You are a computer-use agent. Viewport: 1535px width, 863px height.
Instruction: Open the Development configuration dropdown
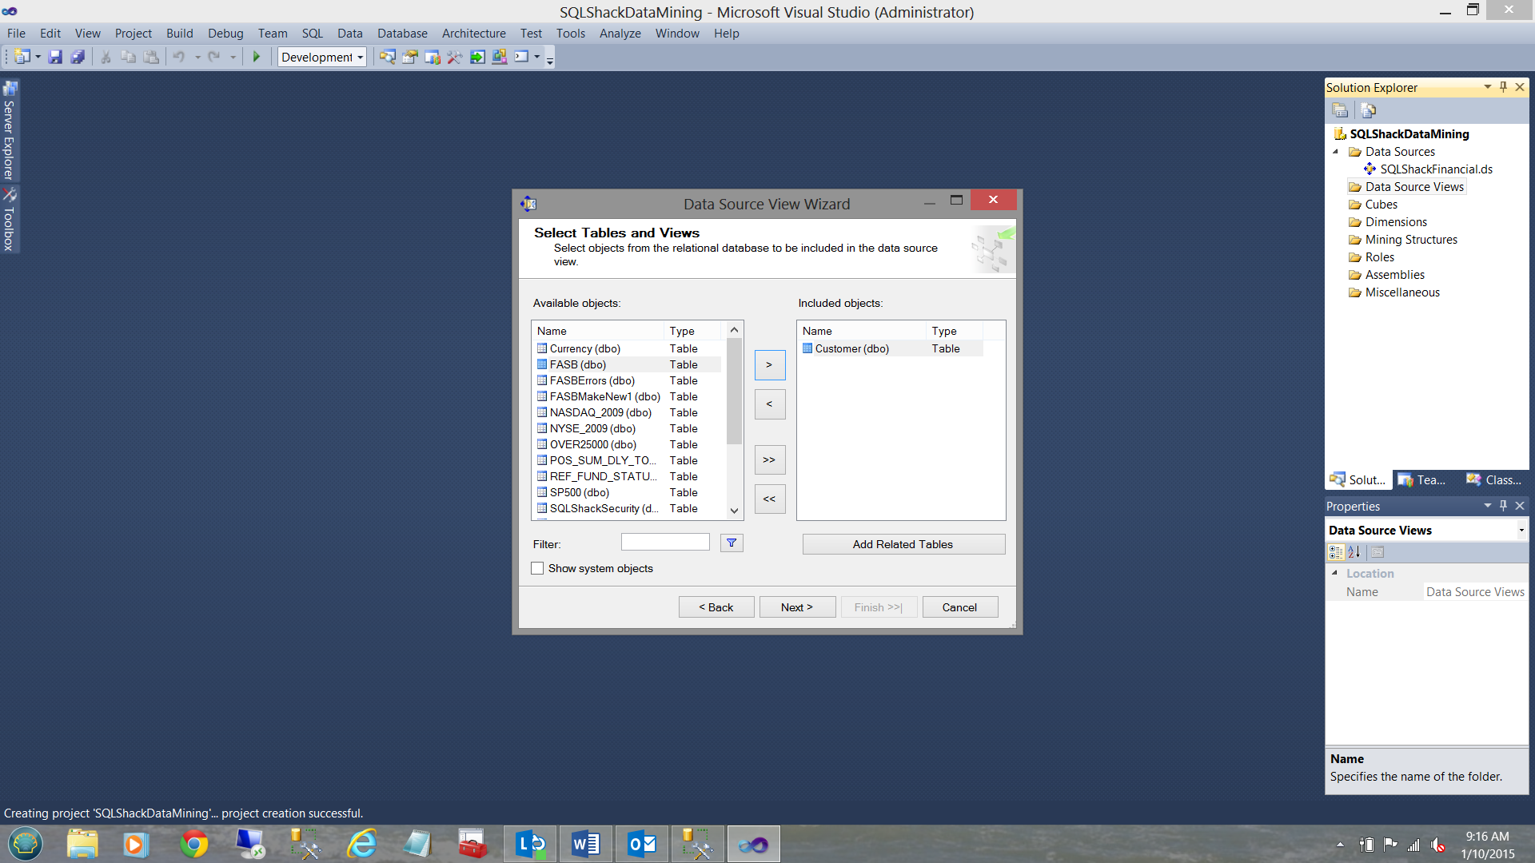pos(322,57)
